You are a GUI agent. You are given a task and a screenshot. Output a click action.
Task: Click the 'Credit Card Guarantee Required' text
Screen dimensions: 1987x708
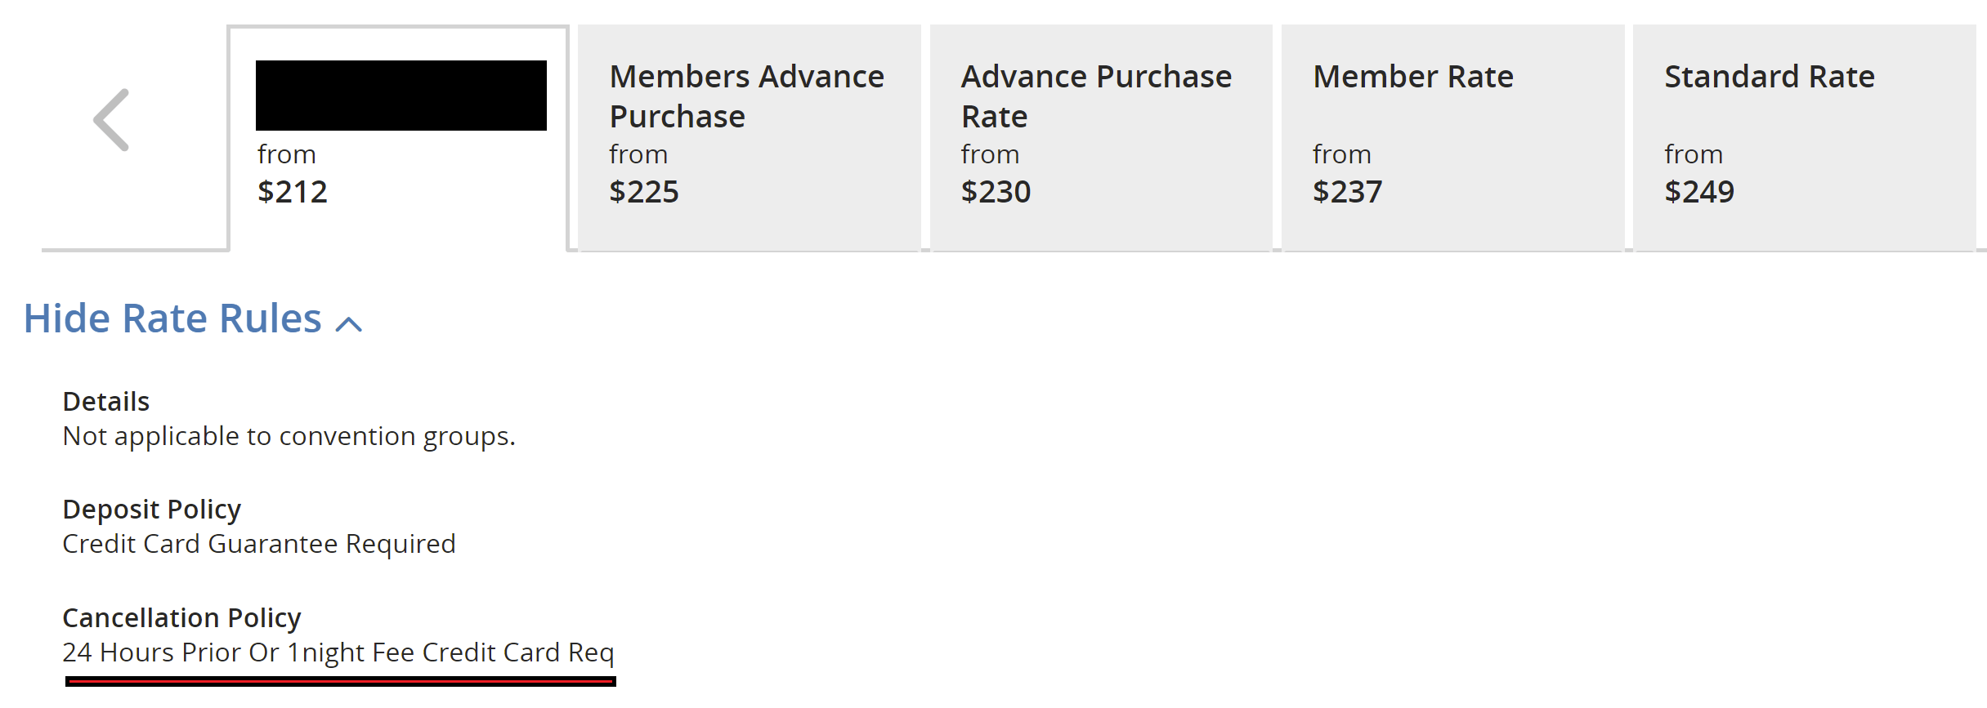coord(259,544)
